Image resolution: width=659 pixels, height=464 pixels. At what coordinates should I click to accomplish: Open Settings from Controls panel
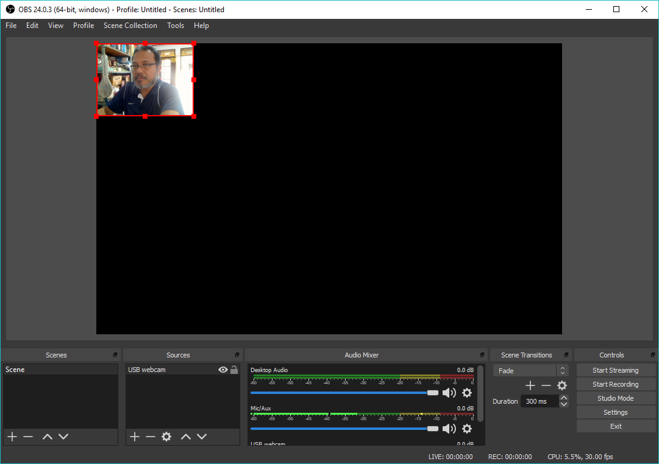616,412
